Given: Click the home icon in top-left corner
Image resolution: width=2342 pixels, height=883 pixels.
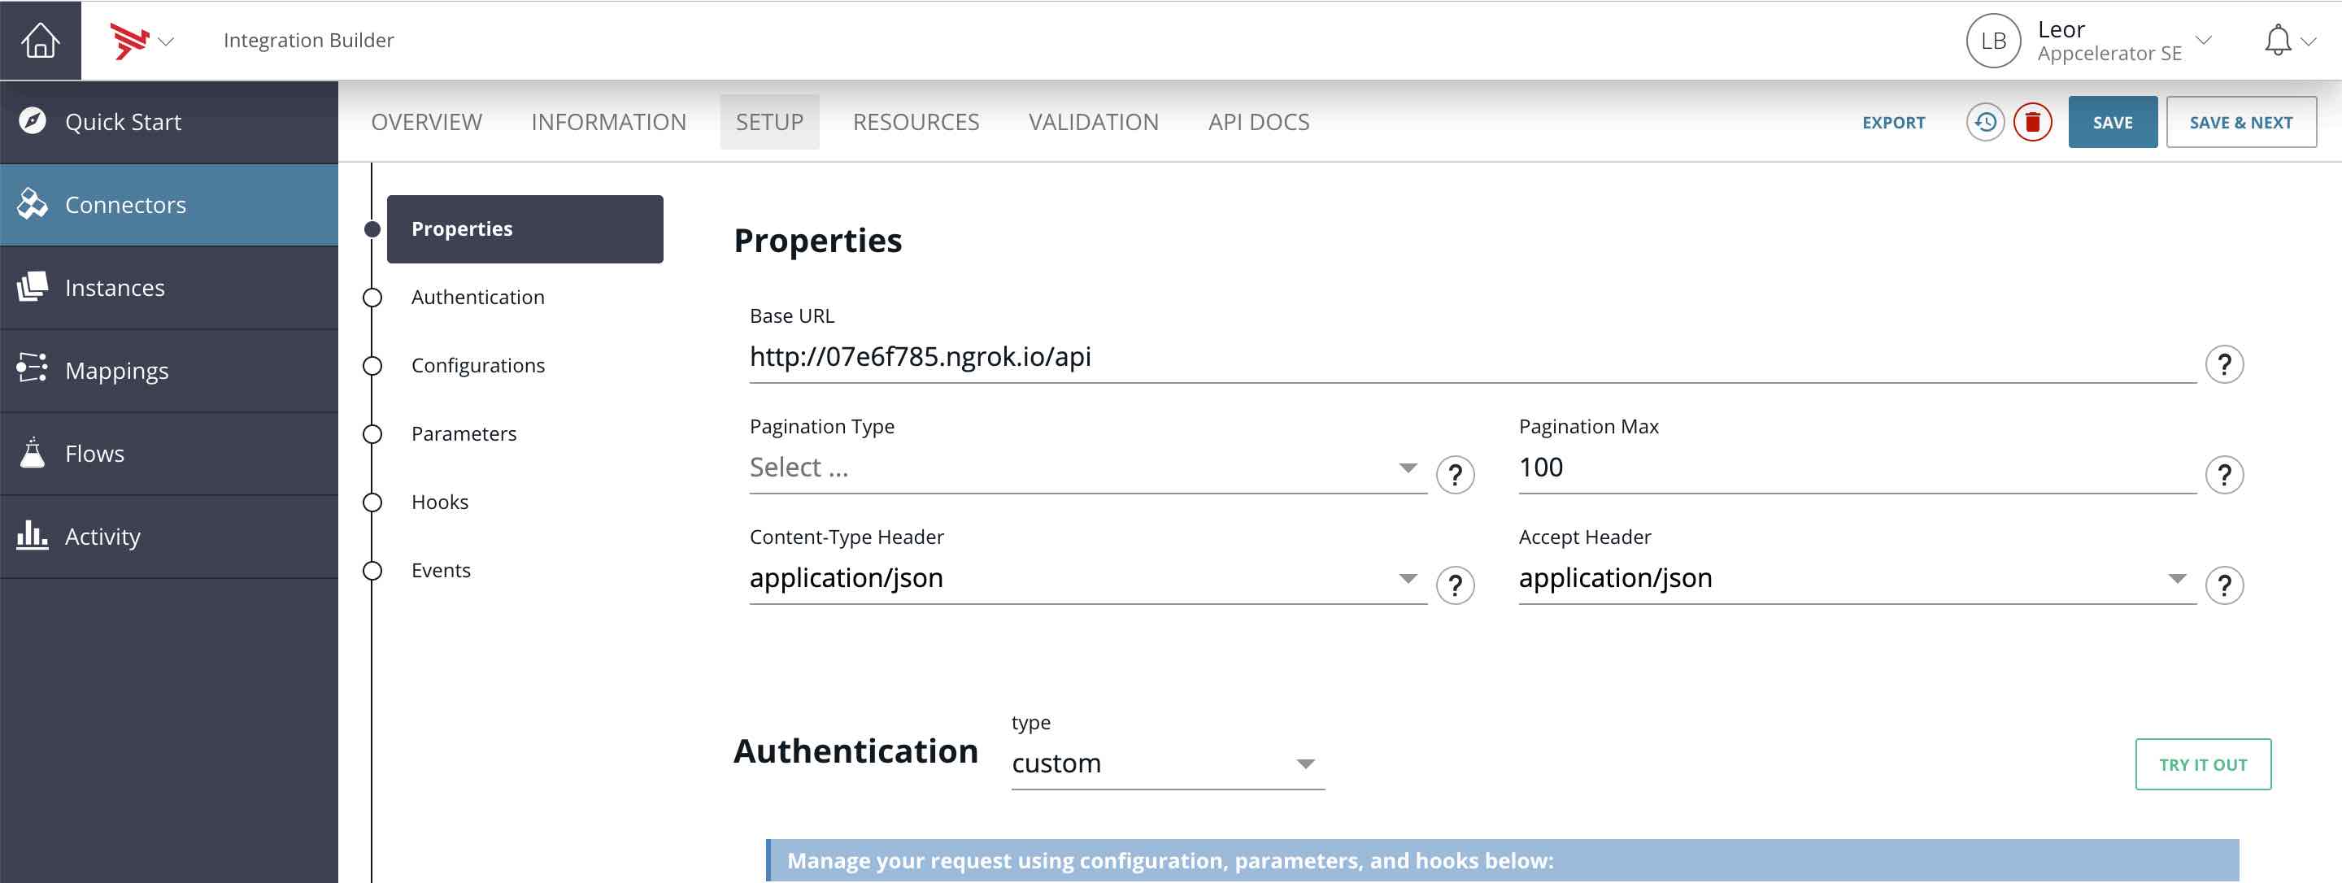Looking at the screenshot, I should pyautogui.click(x=40, y=40).
